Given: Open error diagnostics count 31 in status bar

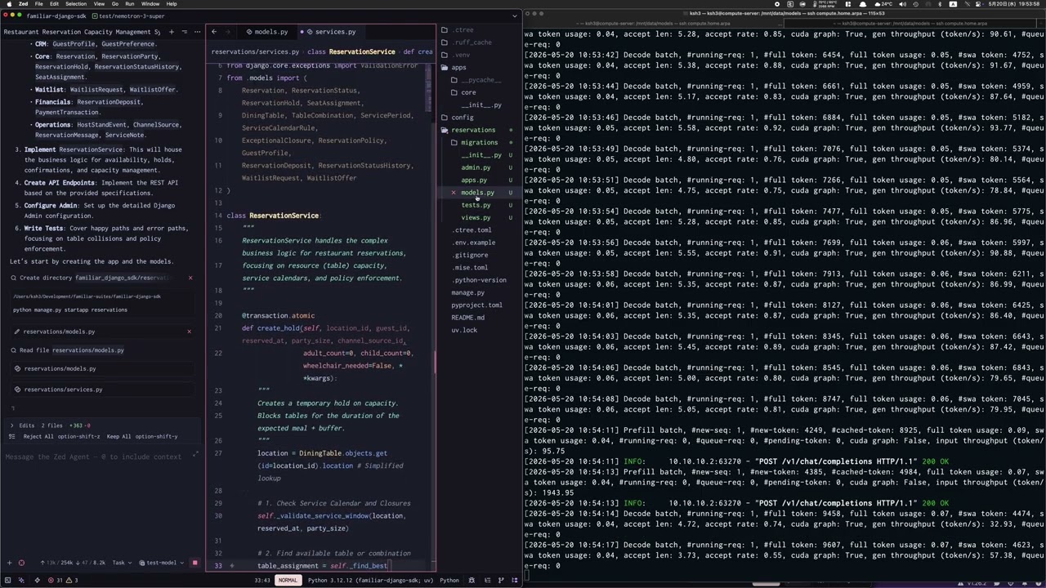Looking at the screenshot, I should (56, 581).
